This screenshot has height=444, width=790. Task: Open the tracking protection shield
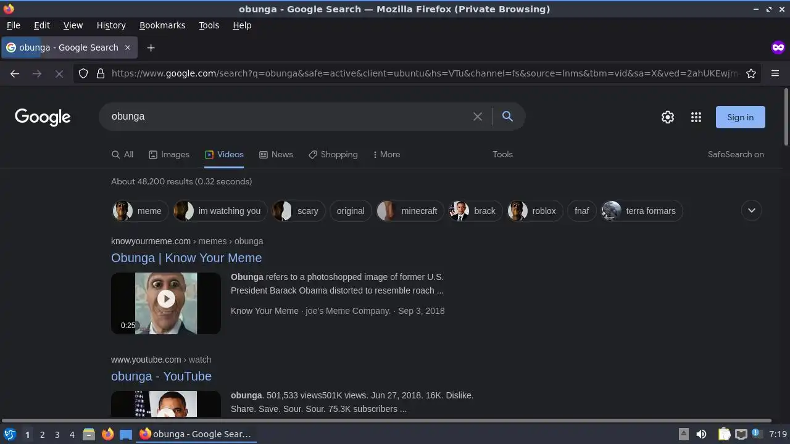tap(83, 73)
